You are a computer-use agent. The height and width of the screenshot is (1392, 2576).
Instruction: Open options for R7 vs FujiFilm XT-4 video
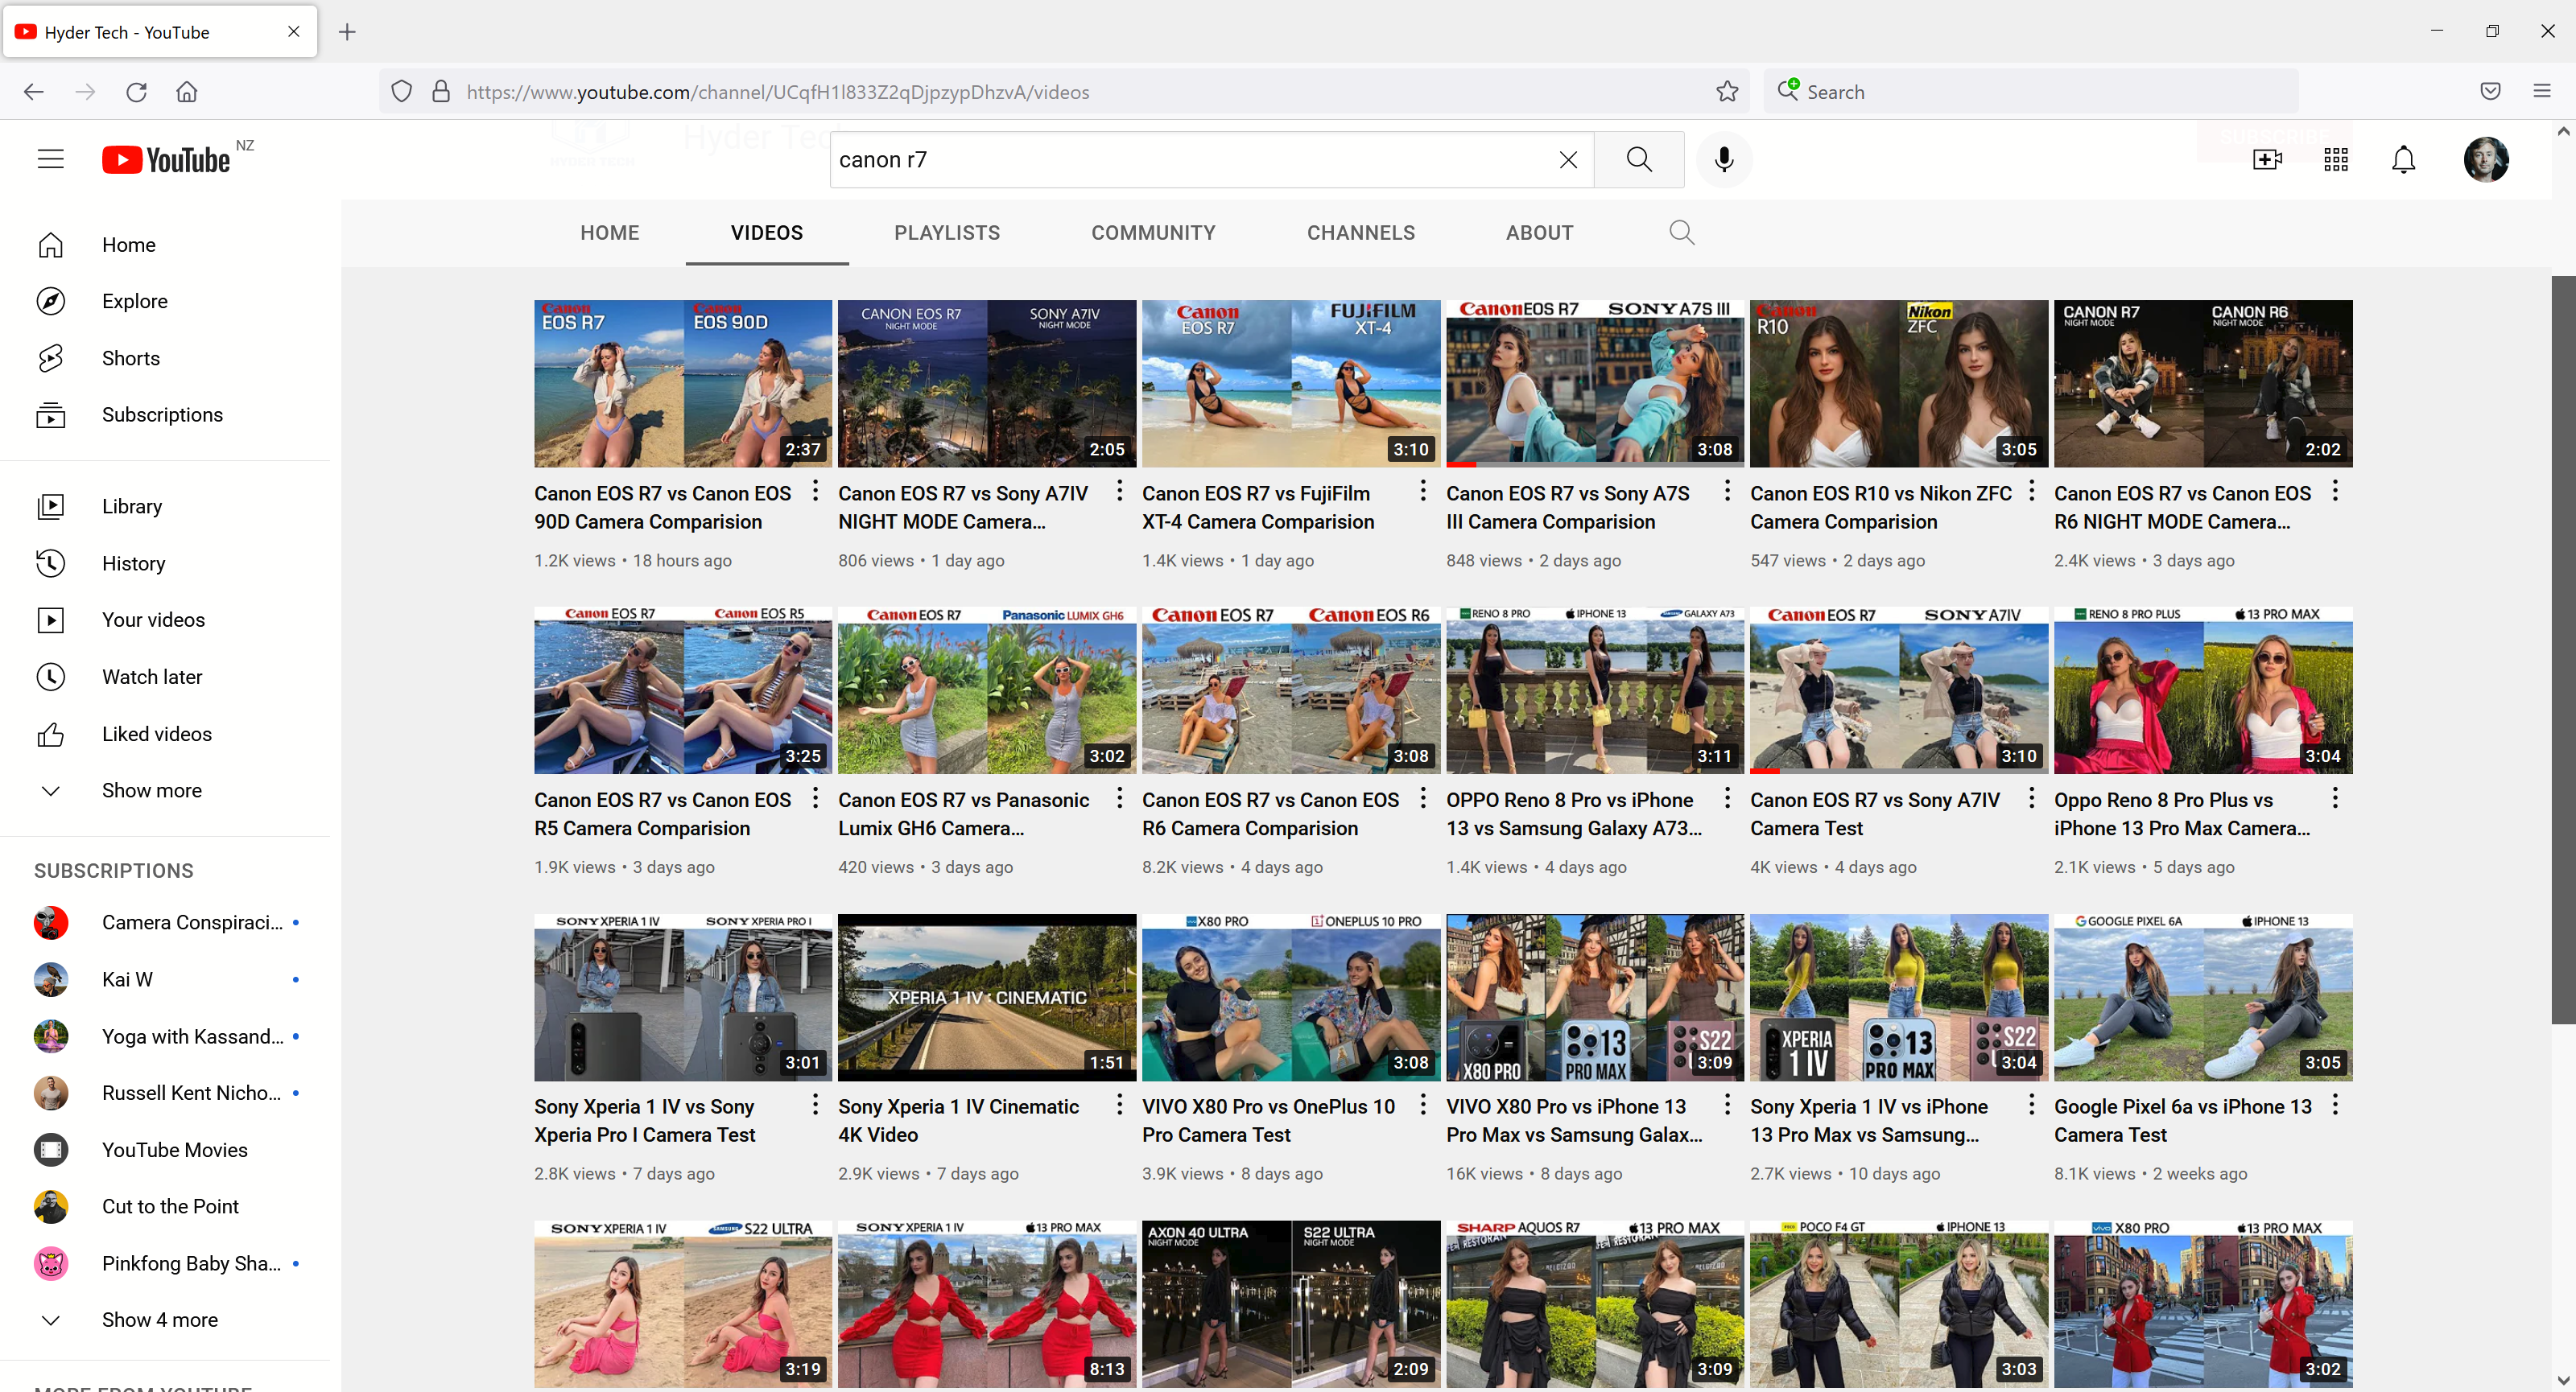tap(1423, 491)
